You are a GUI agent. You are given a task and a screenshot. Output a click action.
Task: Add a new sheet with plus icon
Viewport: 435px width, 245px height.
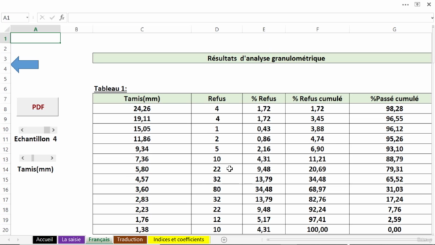tap(224, 240)
